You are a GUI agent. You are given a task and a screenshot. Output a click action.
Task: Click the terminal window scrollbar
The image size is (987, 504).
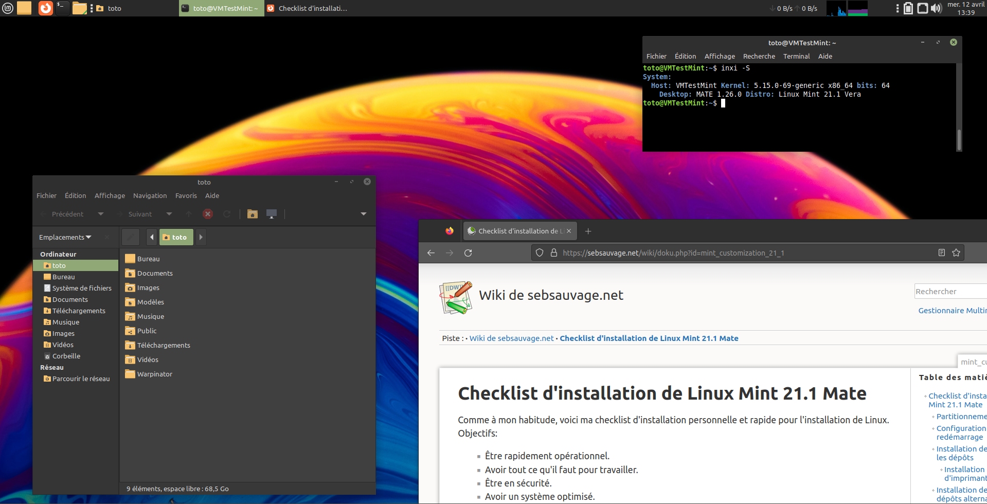pyautogui.click(x=959, y=139)
